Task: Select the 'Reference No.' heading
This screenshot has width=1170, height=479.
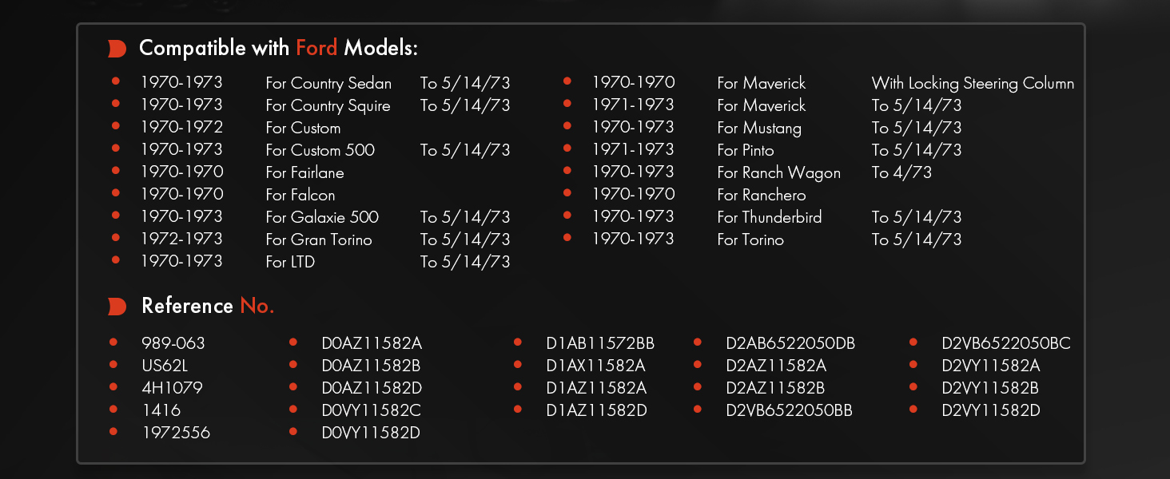Action: point(208,306)
